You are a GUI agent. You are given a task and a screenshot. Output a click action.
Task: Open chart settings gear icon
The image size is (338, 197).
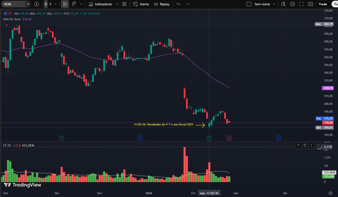click(x=292, y=4)
